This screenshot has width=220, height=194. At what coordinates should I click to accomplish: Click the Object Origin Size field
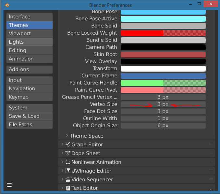tap(163, 126)
